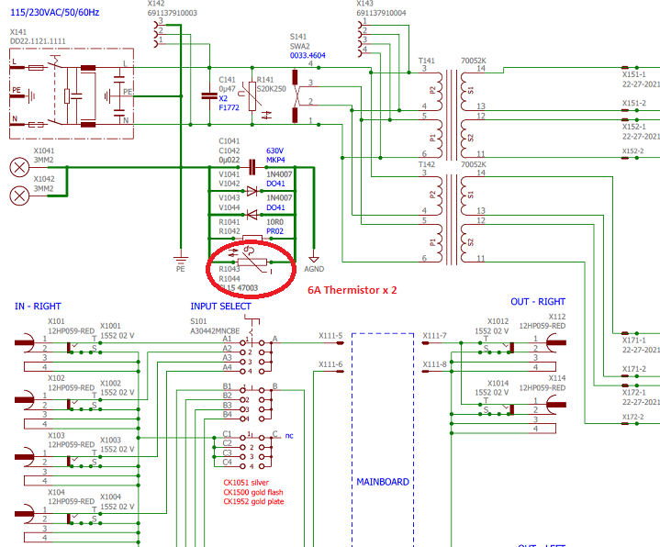
Task: Click the S141 mains switch symbol
Action: pos(296,96)
